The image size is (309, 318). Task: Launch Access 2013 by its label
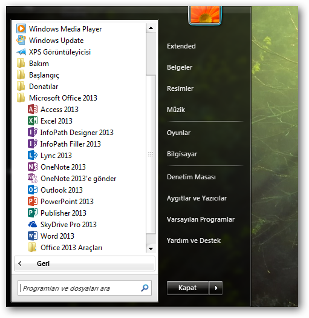(x=59, y=110)
